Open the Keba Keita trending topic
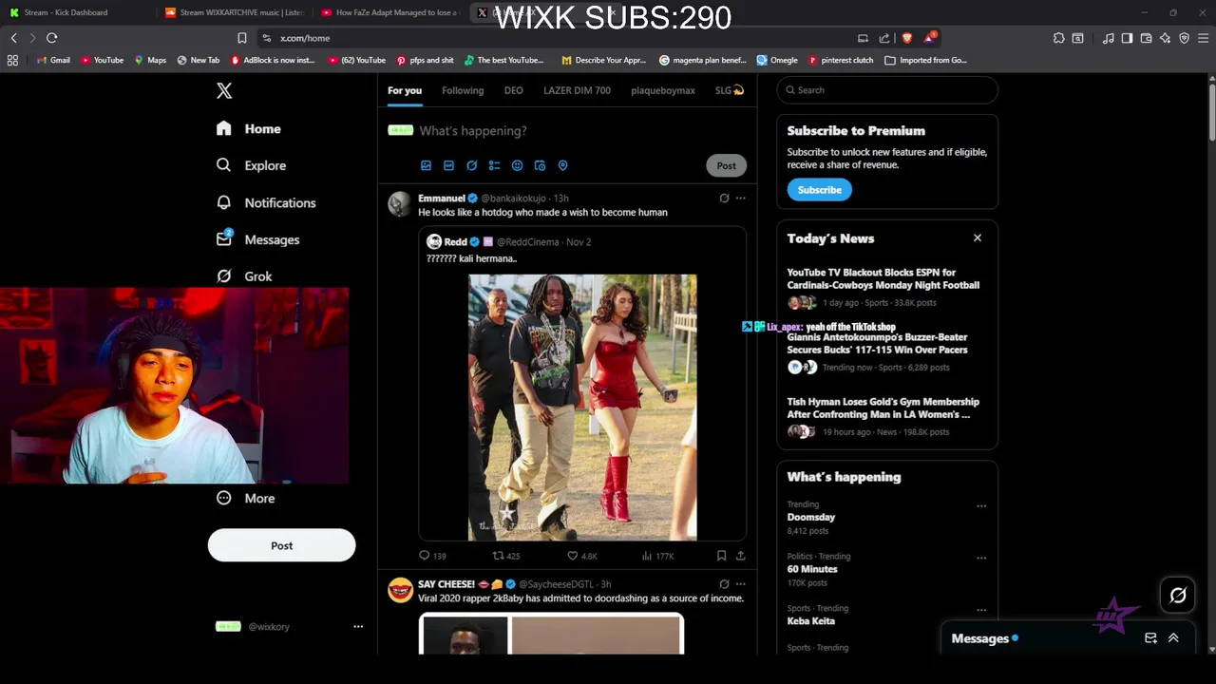 [810, 621]
